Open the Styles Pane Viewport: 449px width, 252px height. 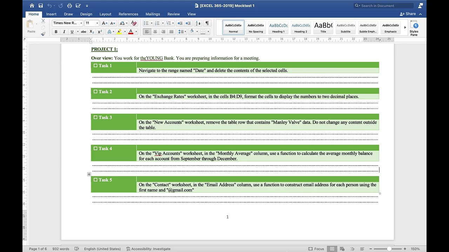click(414, 28)
